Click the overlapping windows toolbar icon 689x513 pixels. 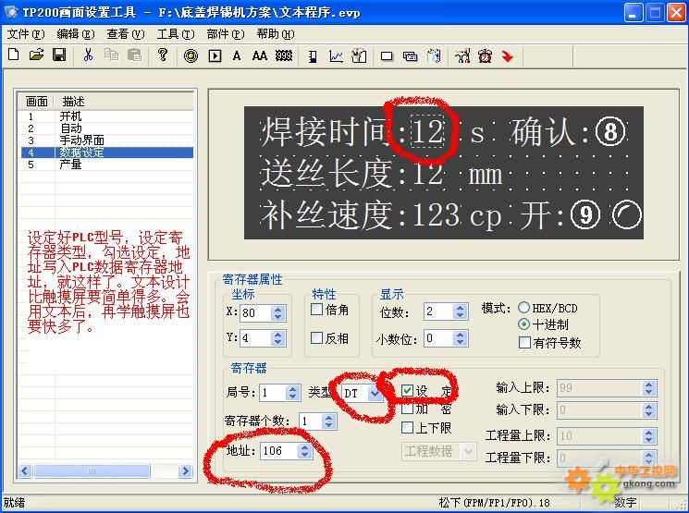point(410,56)
